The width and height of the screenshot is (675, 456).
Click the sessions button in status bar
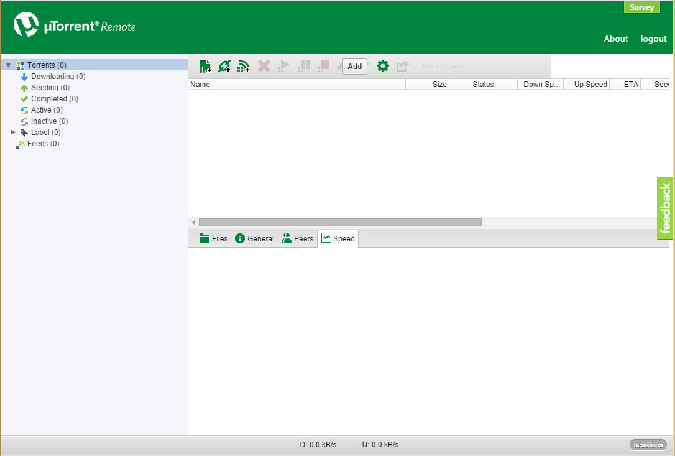coord(648,445)
